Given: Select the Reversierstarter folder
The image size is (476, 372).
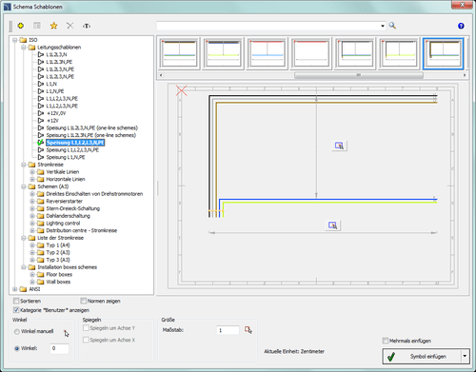Looking at the screenshot, I should point(65,201).
